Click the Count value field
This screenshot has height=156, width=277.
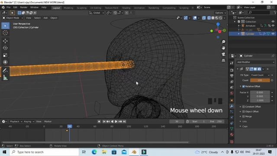pyautogui.click(x=260, y=80)
